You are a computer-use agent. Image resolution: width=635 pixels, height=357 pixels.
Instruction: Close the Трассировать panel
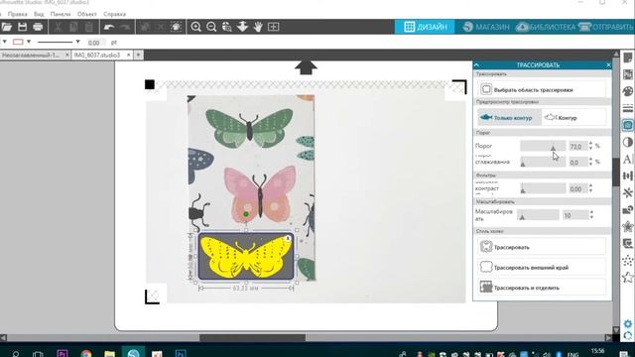[x=608, y=64]
